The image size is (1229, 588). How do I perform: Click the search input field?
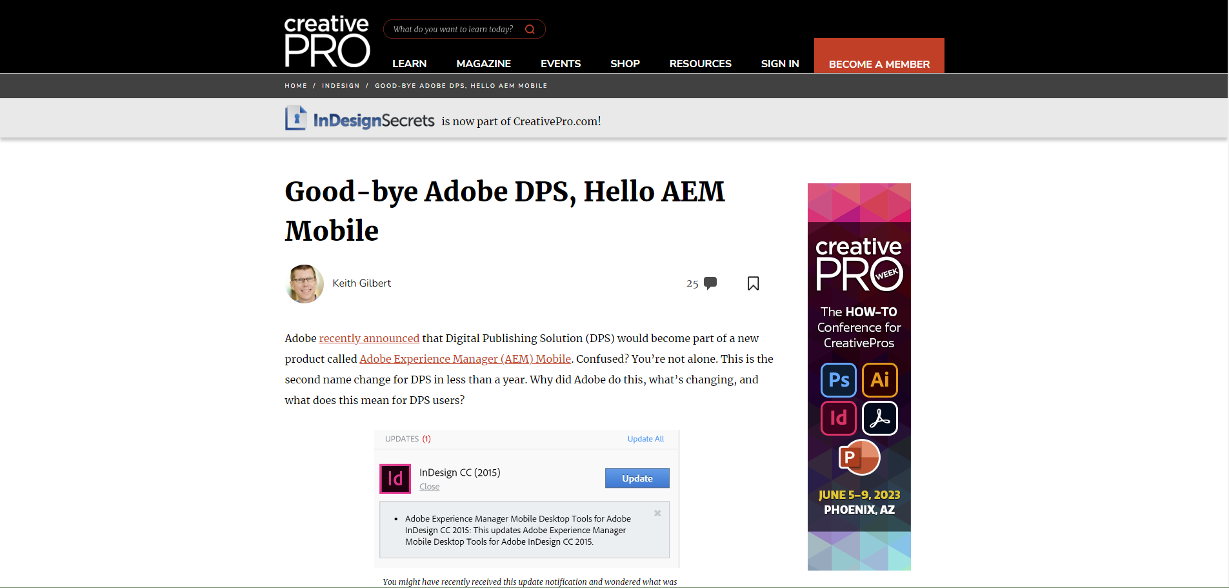465,29
